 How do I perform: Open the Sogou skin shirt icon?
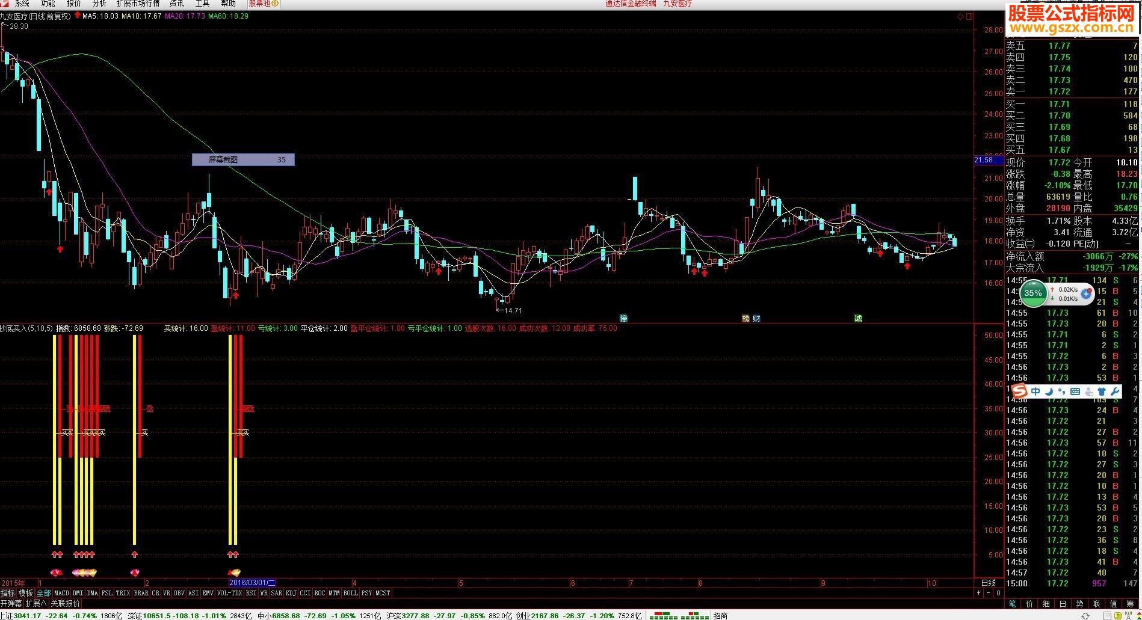pyautogui.click(x=1102, y=391)
